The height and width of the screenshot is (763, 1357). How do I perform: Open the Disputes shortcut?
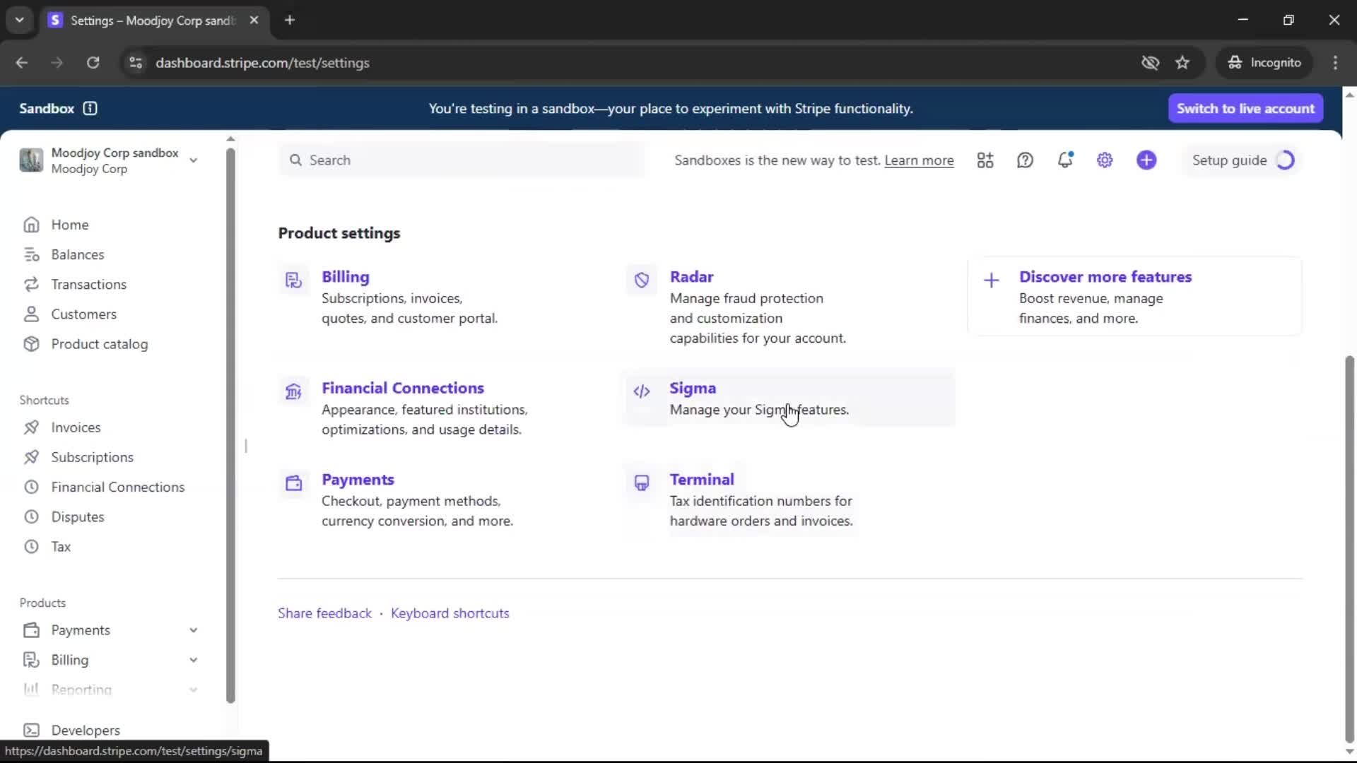coord(77,517)
